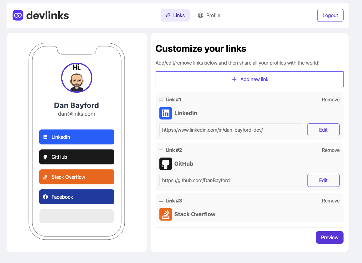The height and width of the screenshot is (263, 362).
Task: Click the drag handle for Link #2
Action: (161, 150)
